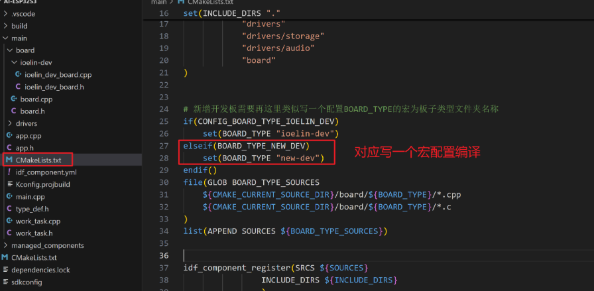The width and height of the screenshot is (594, 291).
Task: Click 'main' in the breadcrumb
Action: tap(159, 2)
